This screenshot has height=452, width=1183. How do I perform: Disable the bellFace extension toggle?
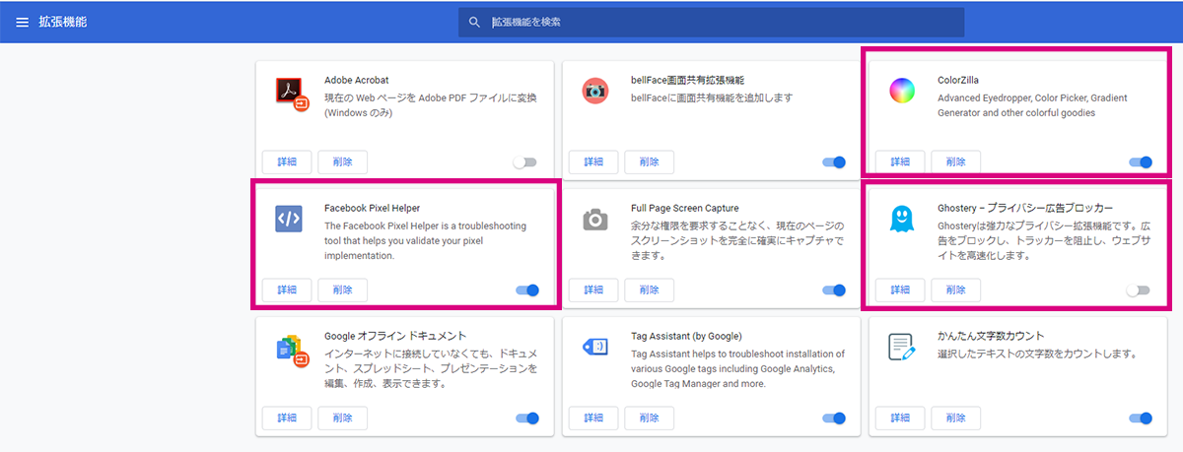pyautogui.click(x=834, y=162)
